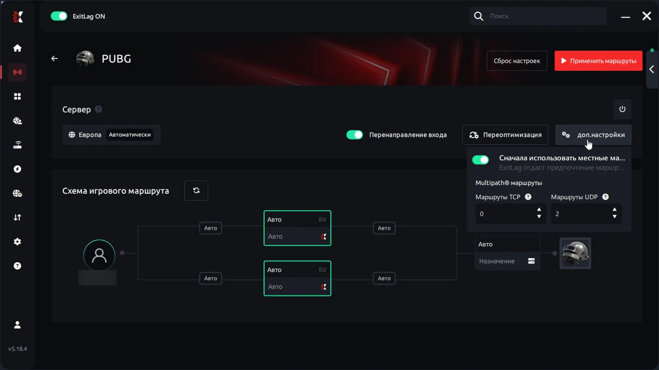This screenshot has width=659, height=370.
Task: Decrease Маршруты TCP value
Action: (539, 217)
